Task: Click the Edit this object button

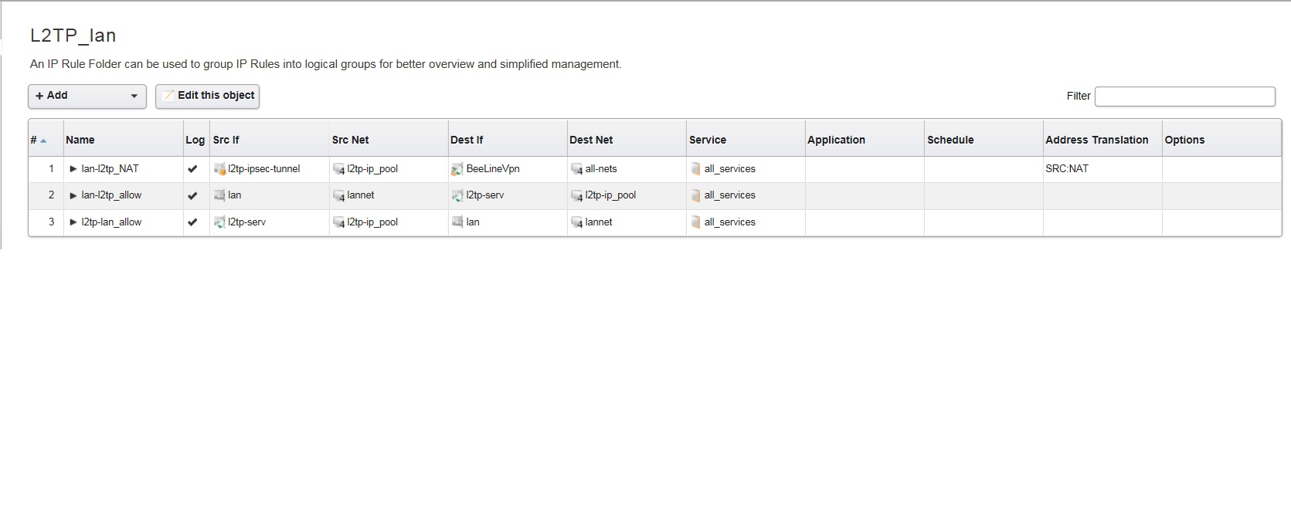Action: (x=207, y=96)
